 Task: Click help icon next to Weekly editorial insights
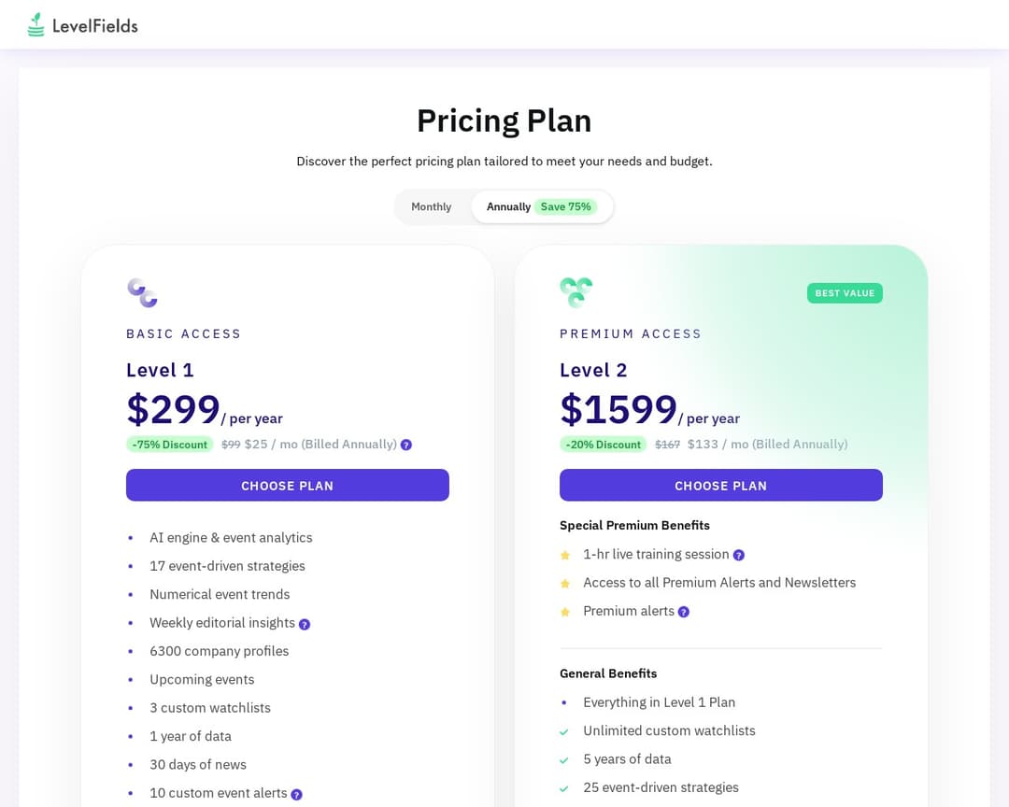pos(305,624)
